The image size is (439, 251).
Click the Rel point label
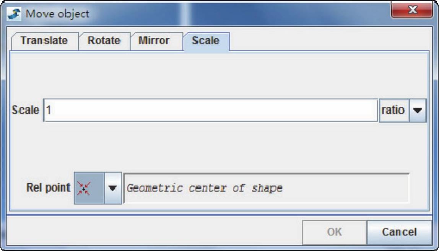click(x=48, y=188)
